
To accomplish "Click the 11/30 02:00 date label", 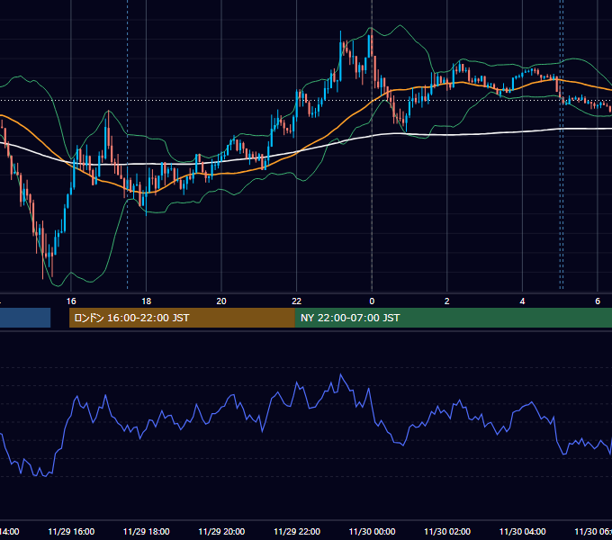I will (447, 531).
